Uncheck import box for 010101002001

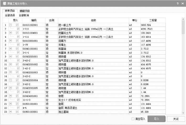click(17, 25)
